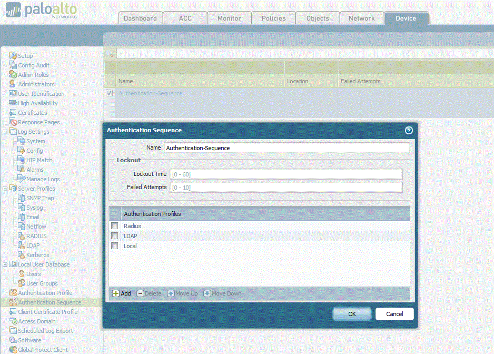The image size is (494, 354).
Task: Add an authentication profile
Action: pyautogui.click(x=122, y=293)
